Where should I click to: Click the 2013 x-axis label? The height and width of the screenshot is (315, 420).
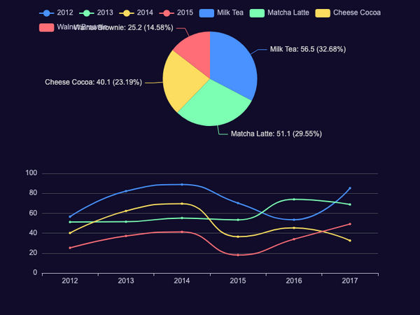coord(126,281)
